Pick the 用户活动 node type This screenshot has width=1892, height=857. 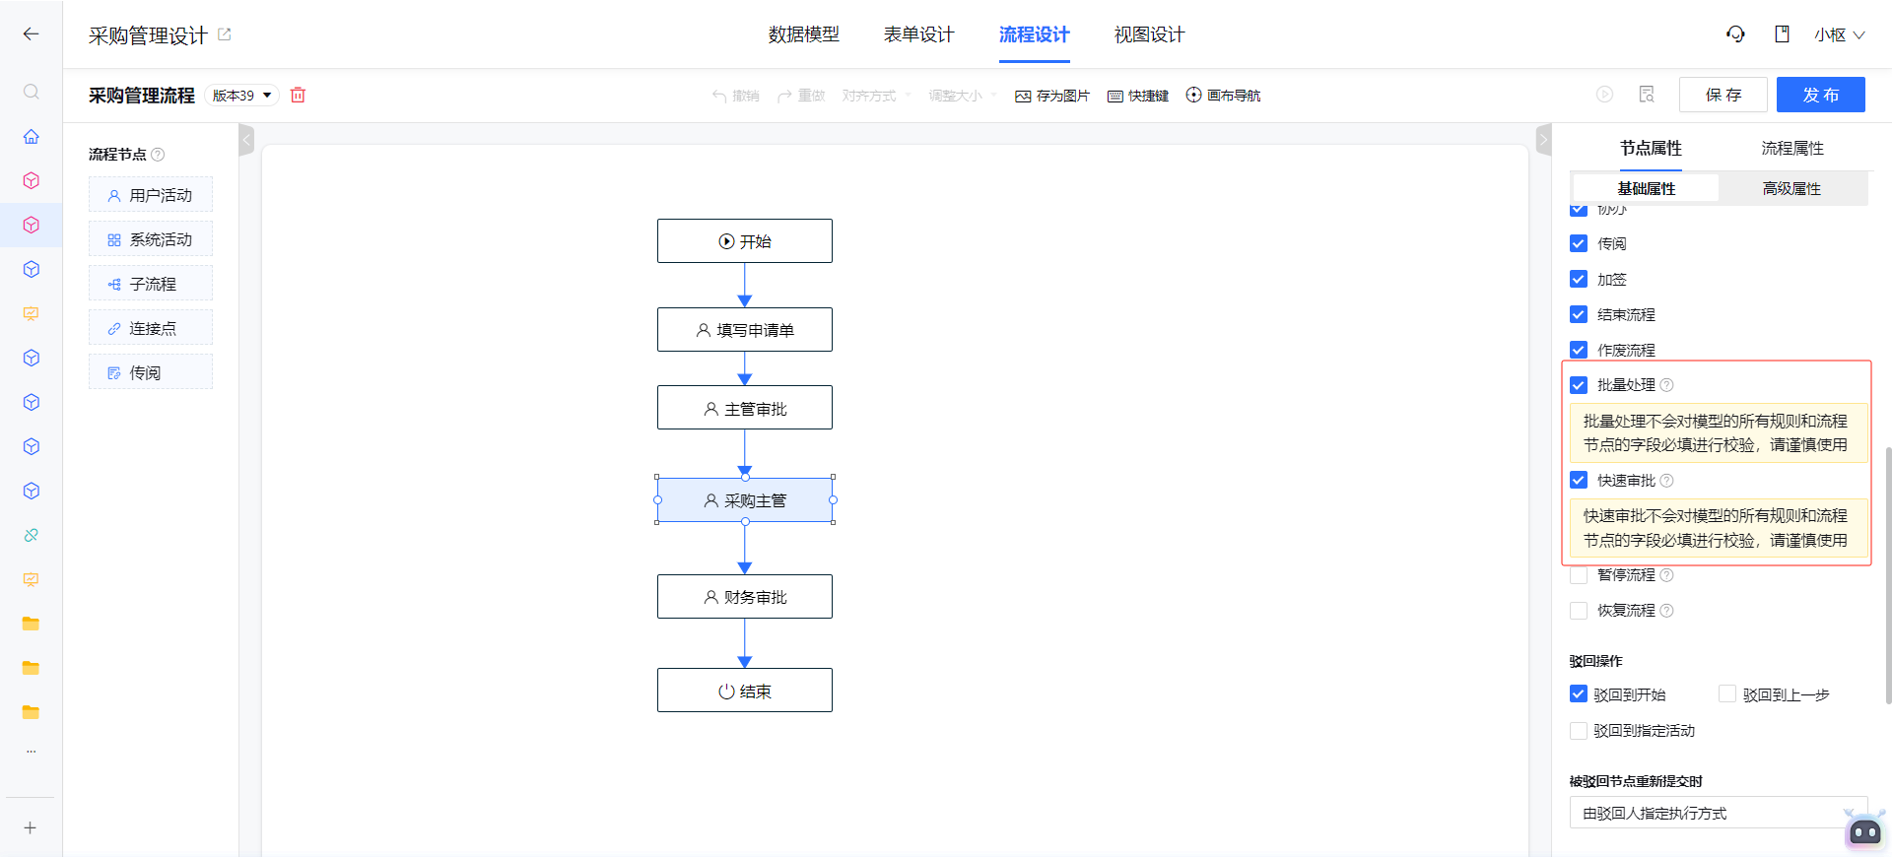tap(151, 195)
